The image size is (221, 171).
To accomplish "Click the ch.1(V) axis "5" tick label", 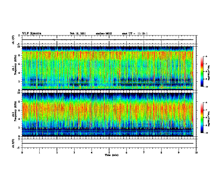I will tap(19, 36).
